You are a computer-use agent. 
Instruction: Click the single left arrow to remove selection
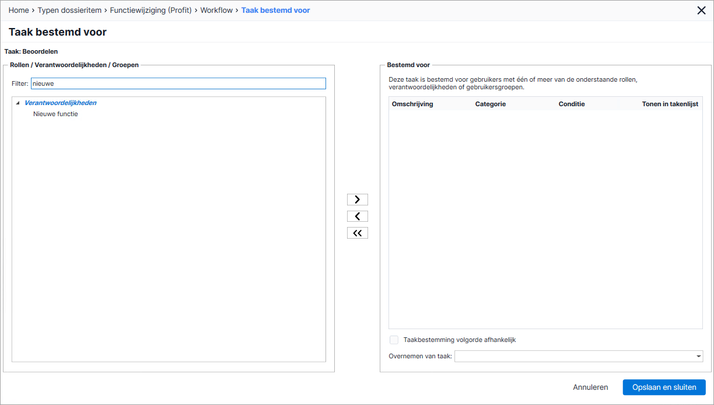[x=358, y=217]
